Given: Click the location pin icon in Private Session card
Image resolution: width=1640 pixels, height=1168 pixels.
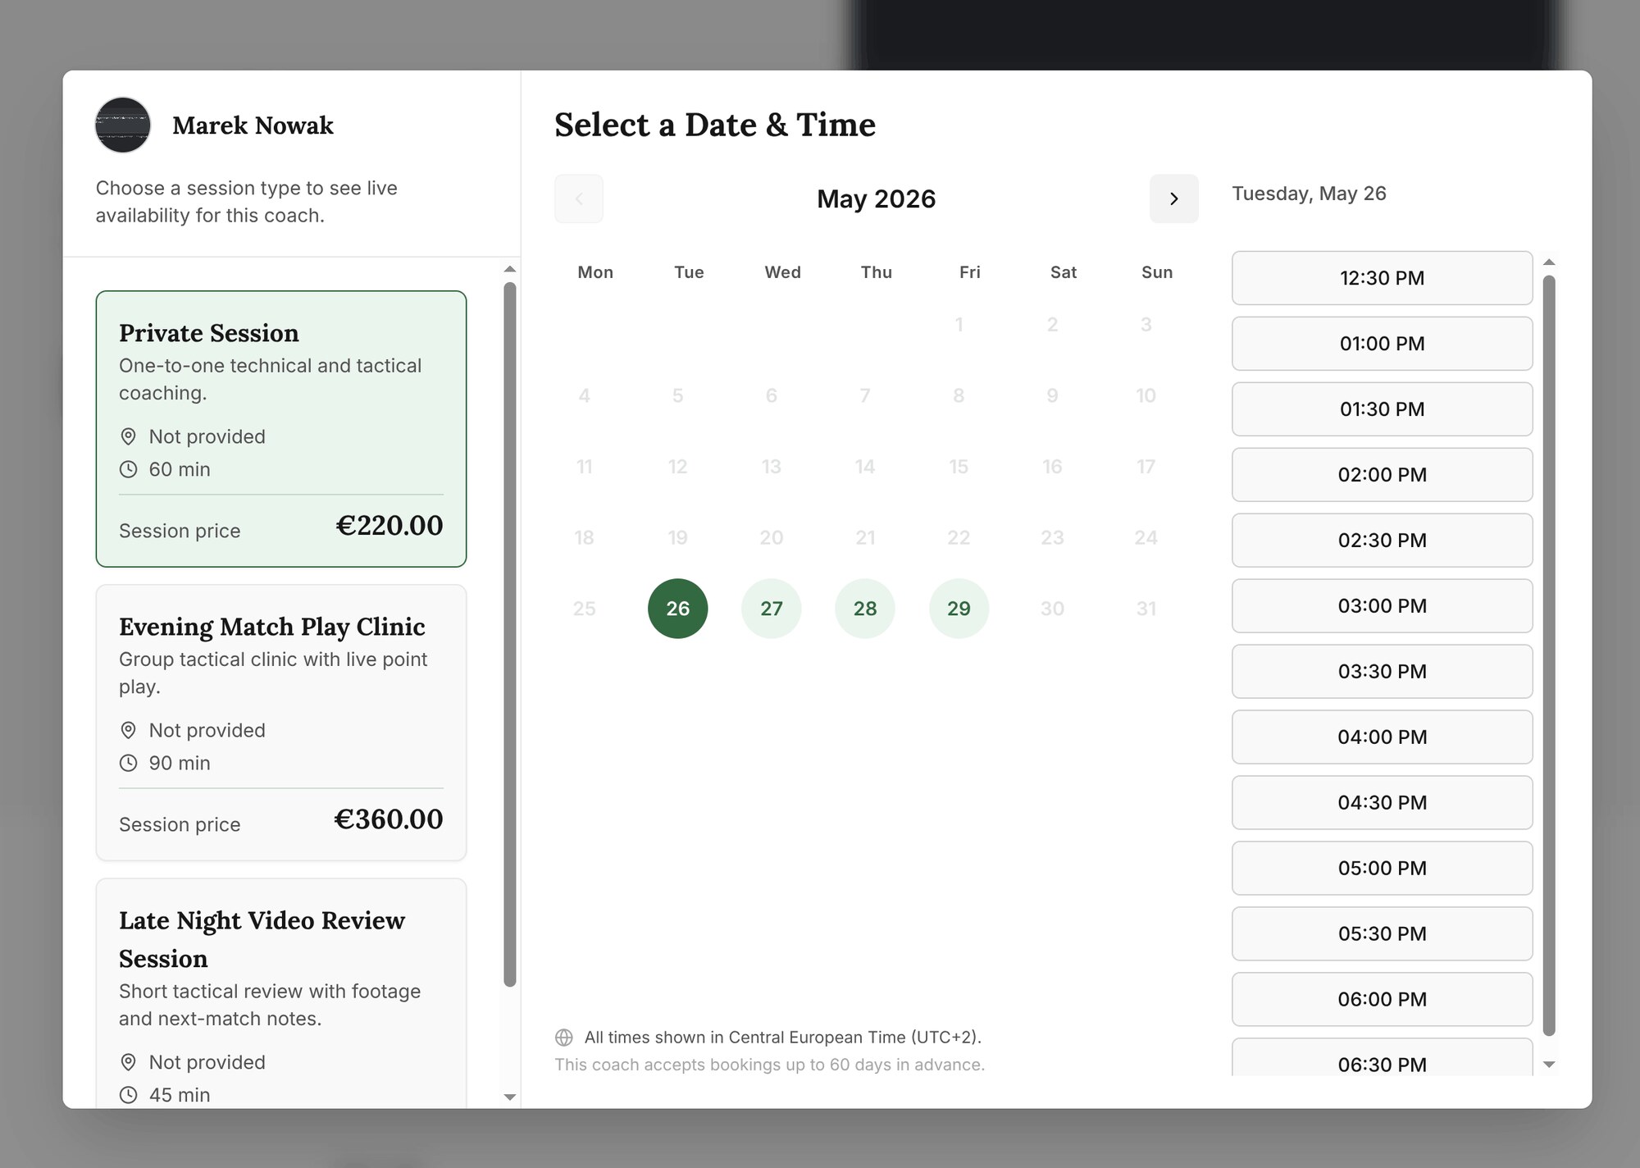Looking at the screenshot, I should click(129, 436).
